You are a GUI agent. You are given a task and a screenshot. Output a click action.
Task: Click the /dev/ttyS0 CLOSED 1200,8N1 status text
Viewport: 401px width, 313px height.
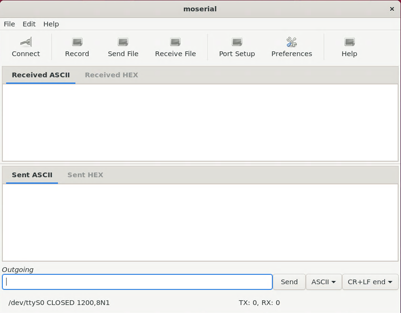(59, 303)
